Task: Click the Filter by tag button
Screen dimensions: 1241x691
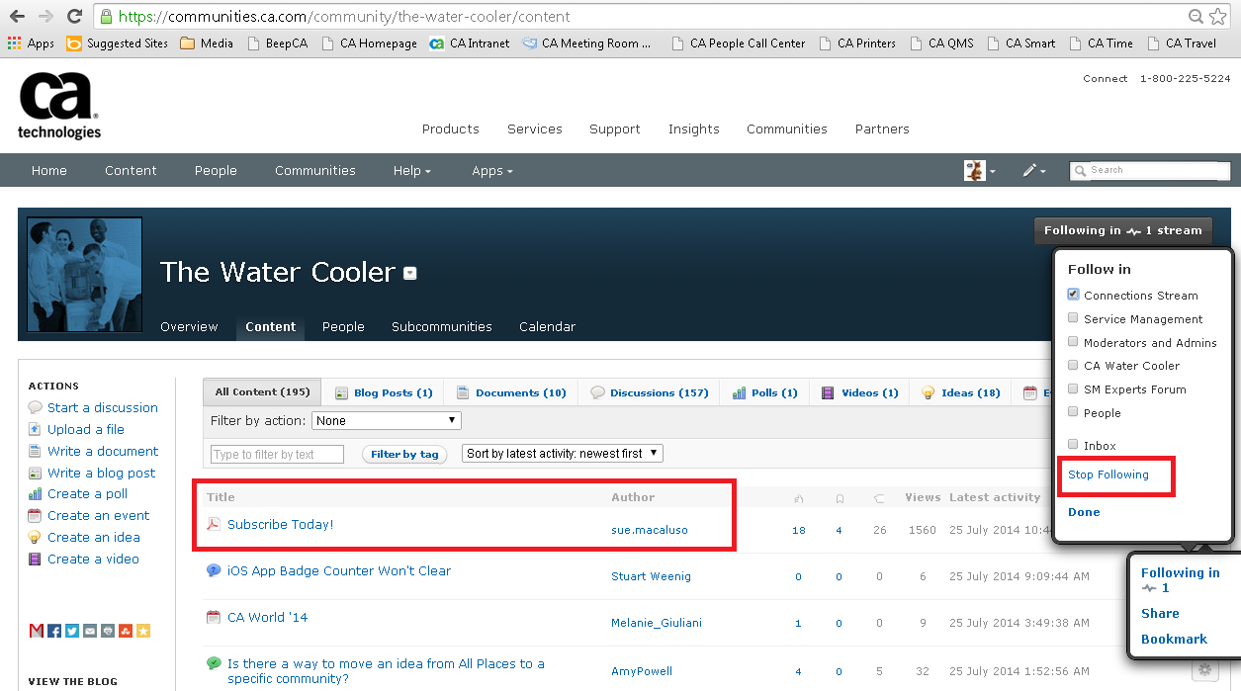Action: point(403,455)
